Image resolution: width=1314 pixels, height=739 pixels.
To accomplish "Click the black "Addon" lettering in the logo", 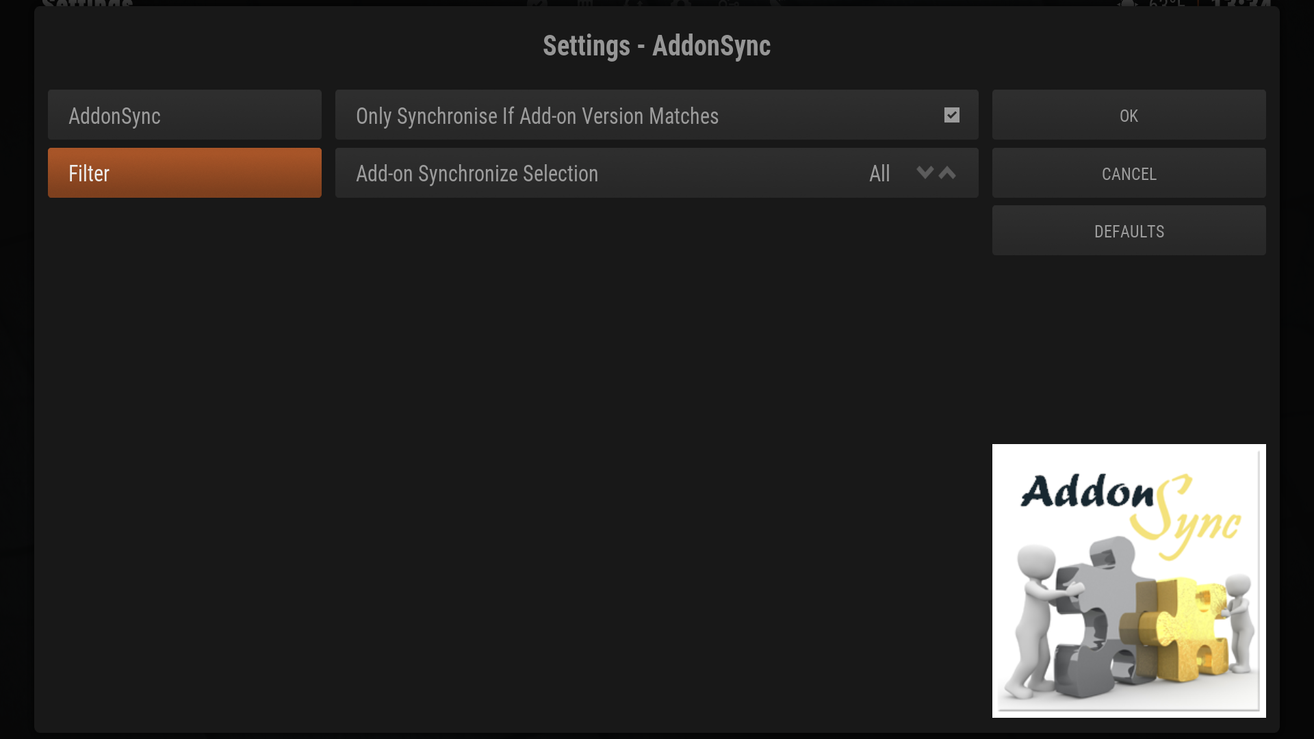I will point(1087,491).
